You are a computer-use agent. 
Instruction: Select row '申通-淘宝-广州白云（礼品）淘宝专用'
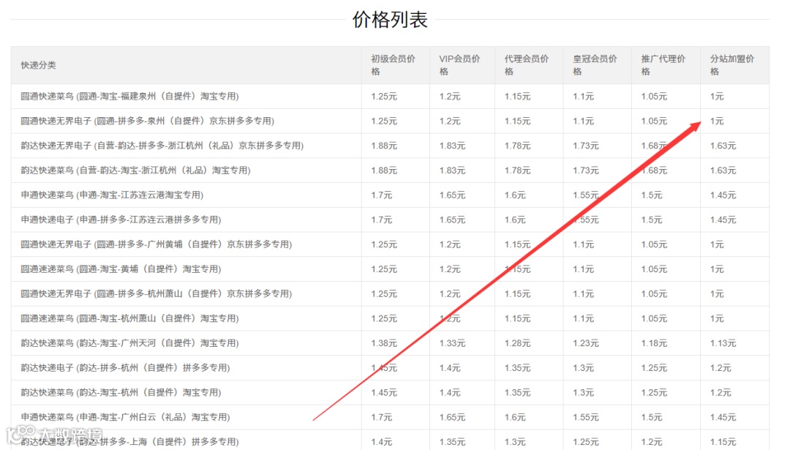(390, 417)
